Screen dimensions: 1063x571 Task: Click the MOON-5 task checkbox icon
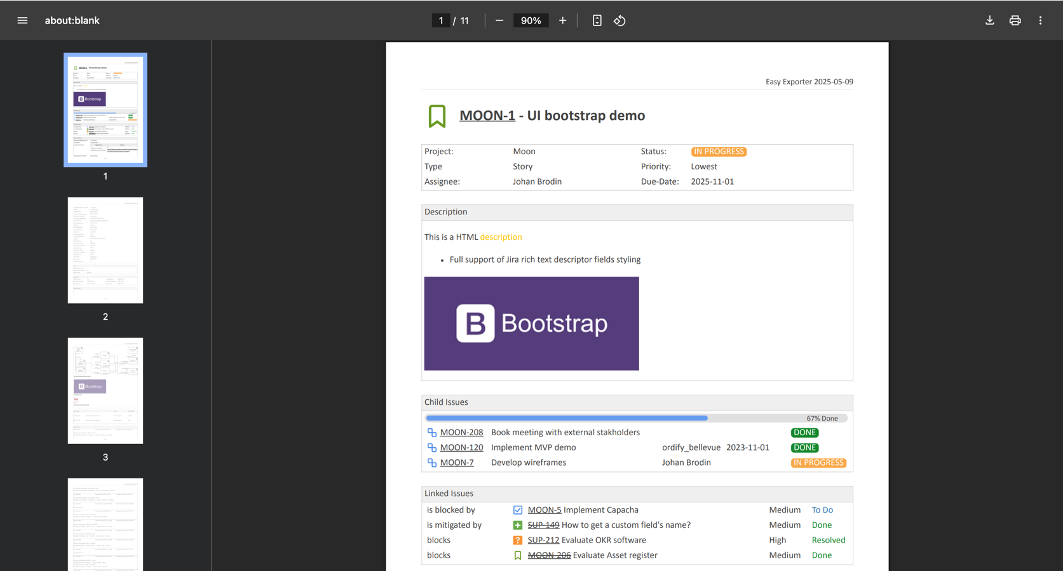518,510
